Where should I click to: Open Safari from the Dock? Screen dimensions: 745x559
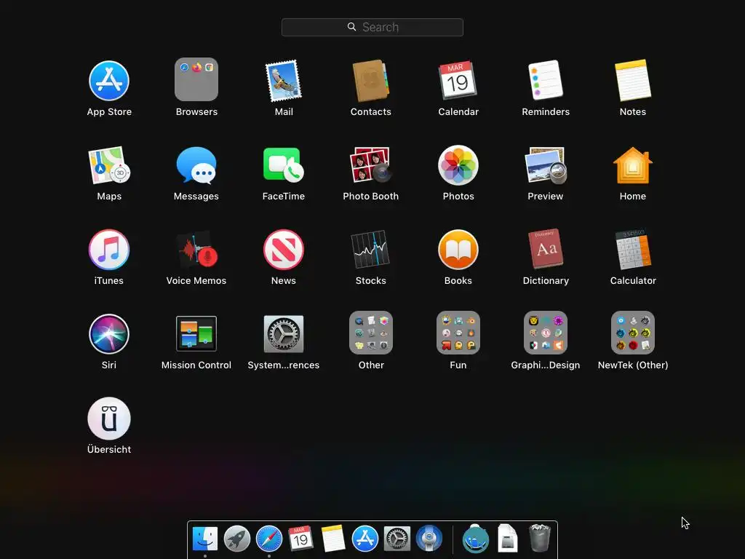[x=269, y=539]
